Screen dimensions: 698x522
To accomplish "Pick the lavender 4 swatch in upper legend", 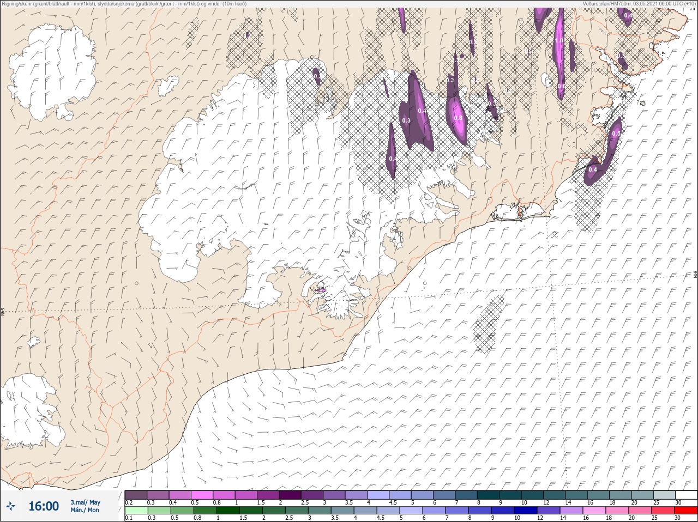I will click(378, 495).
